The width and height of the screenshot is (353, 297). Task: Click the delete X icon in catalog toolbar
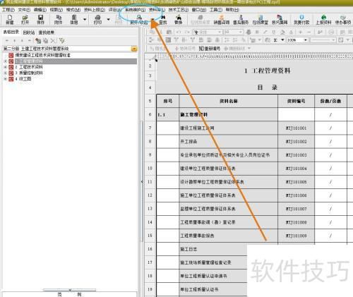pos(53,41)
